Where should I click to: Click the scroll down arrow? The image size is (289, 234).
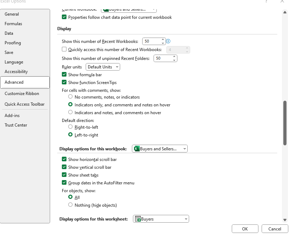click(285, 220)
